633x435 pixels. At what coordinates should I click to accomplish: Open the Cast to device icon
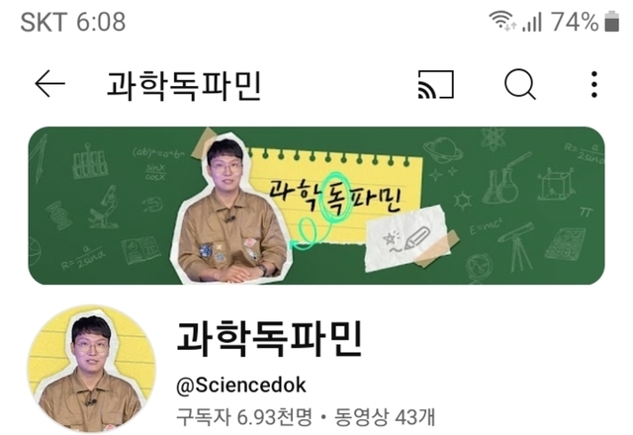(435, 84)
